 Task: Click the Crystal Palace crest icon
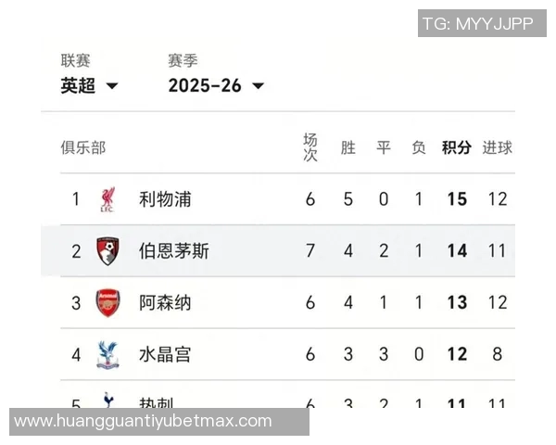click(108, 354)
